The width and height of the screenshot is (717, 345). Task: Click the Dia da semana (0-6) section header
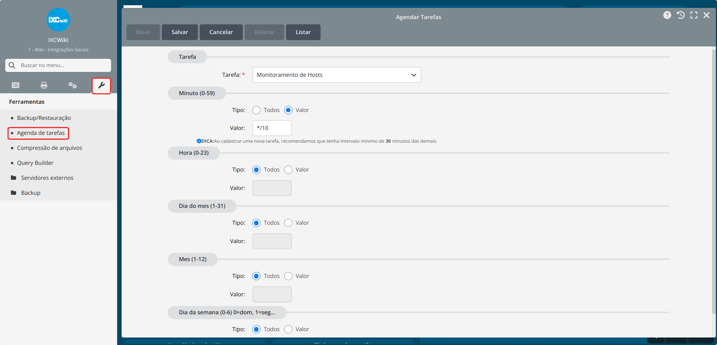pos(227,312)
